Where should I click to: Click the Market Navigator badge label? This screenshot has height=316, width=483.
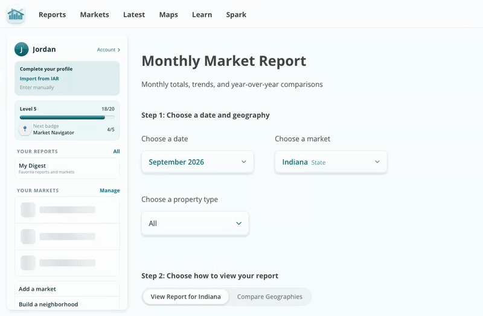pos(54,133)
